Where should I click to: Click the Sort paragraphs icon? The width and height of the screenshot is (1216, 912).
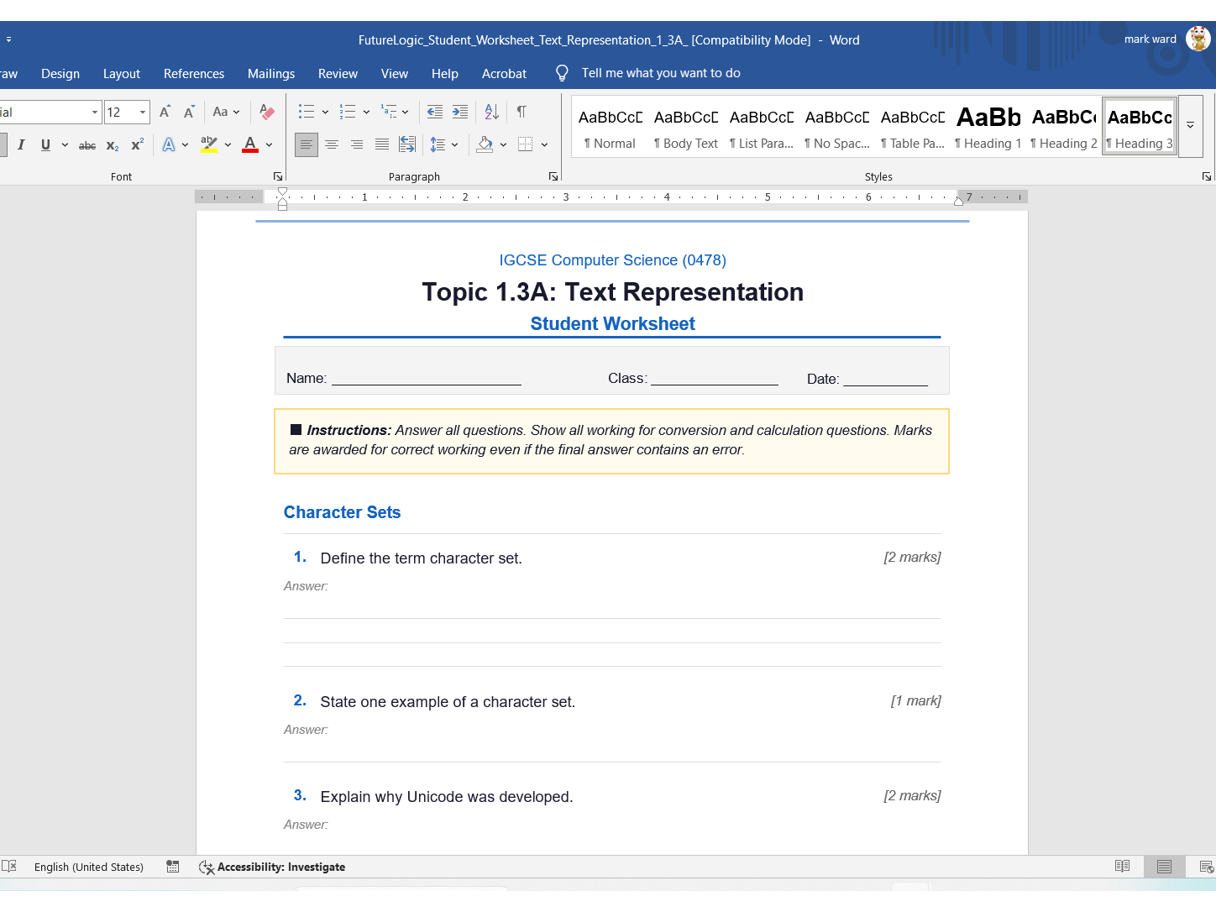coord(492,112)
